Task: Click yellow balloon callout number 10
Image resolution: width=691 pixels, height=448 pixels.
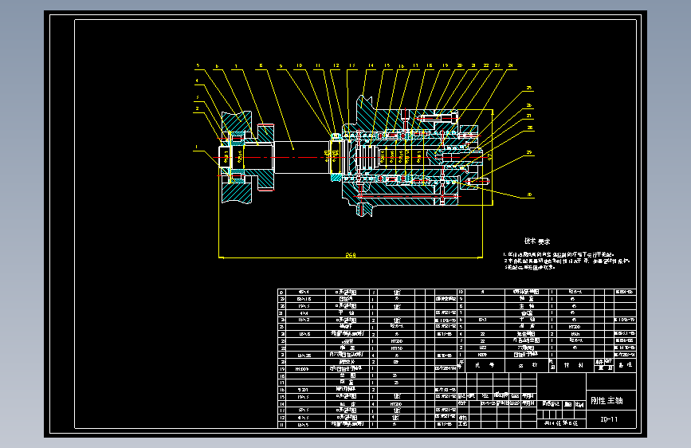Action: 299,65
